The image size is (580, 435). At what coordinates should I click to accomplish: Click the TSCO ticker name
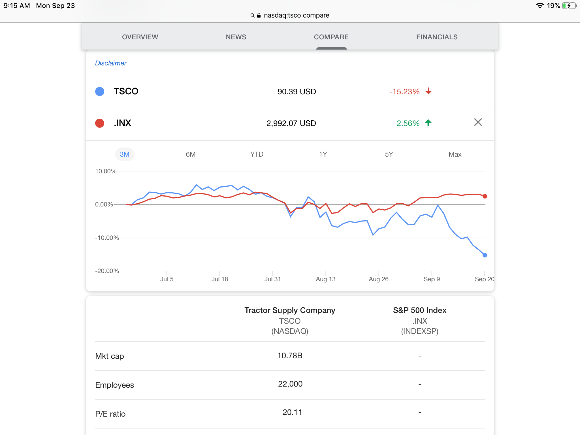126,91
